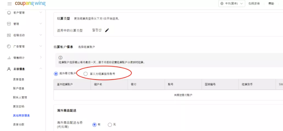Collapse the 卖家信息 sidebar section
283x131 pixels.
click(x=40, y=69)
